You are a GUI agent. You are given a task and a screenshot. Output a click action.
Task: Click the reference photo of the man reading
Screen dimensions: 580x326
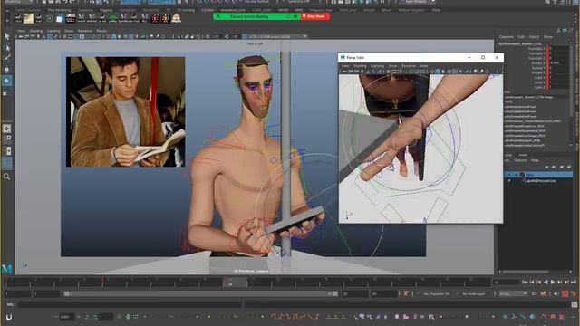[x=125, y=111]
